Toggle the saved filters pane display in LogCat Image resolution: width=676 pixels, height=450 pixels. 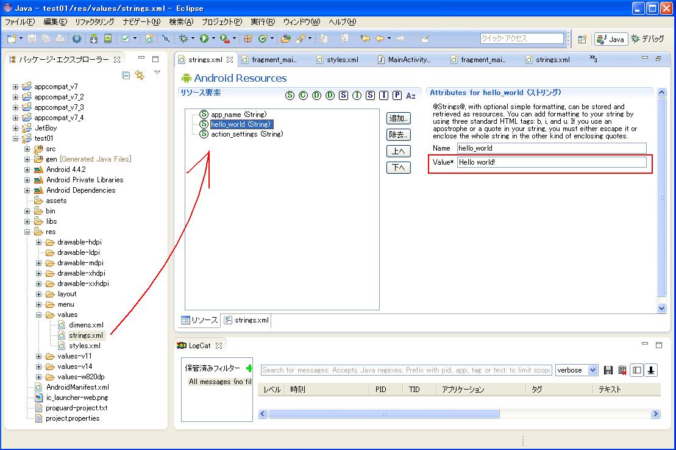[x=637, y=370]
